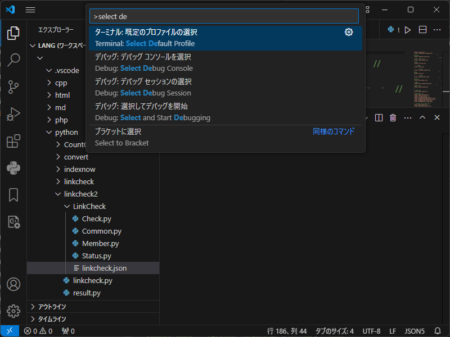This screenshot has width=450, height=337.
Task: Click the hamburger application menu
Action: (30, 10)
